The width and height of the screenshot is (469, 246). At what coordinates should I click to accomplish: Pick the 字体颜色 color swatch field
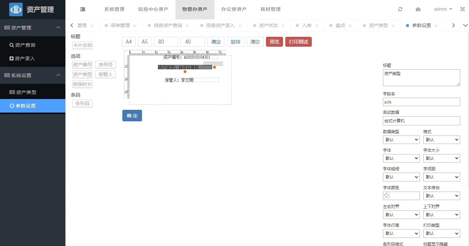coord(401,196)
